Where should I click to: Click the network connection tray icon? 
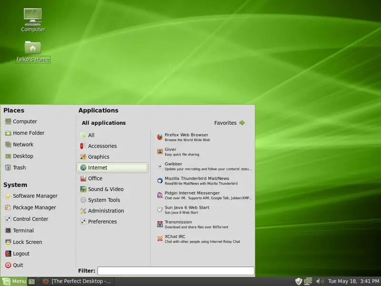tap(308, 281)
